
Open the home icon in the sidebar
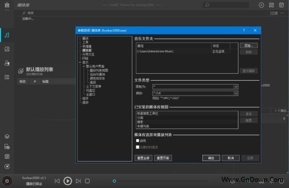point(7,5)
